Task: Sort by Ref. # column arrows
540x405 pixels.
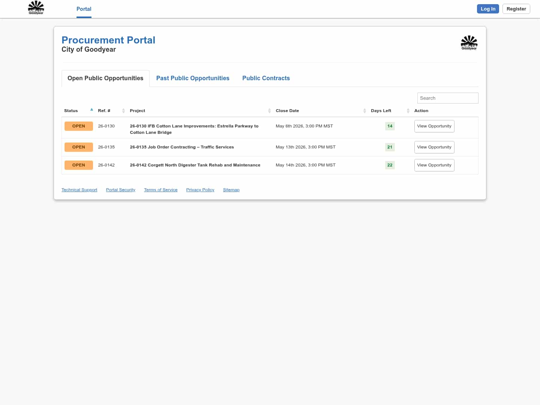Action: point(123,111)
